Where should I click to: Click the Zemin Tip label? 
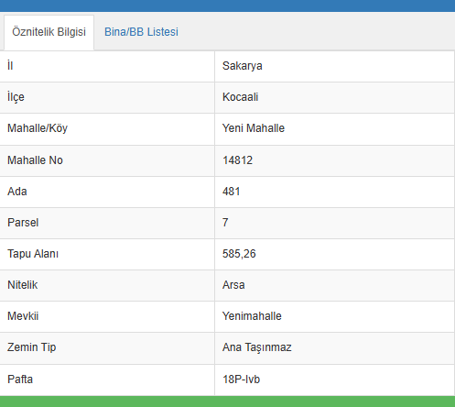pos(32,347)
